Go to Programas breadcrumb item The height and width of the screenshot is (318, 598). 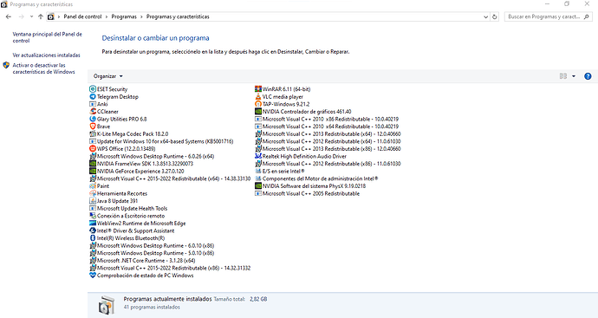click(x=124, y=16)
